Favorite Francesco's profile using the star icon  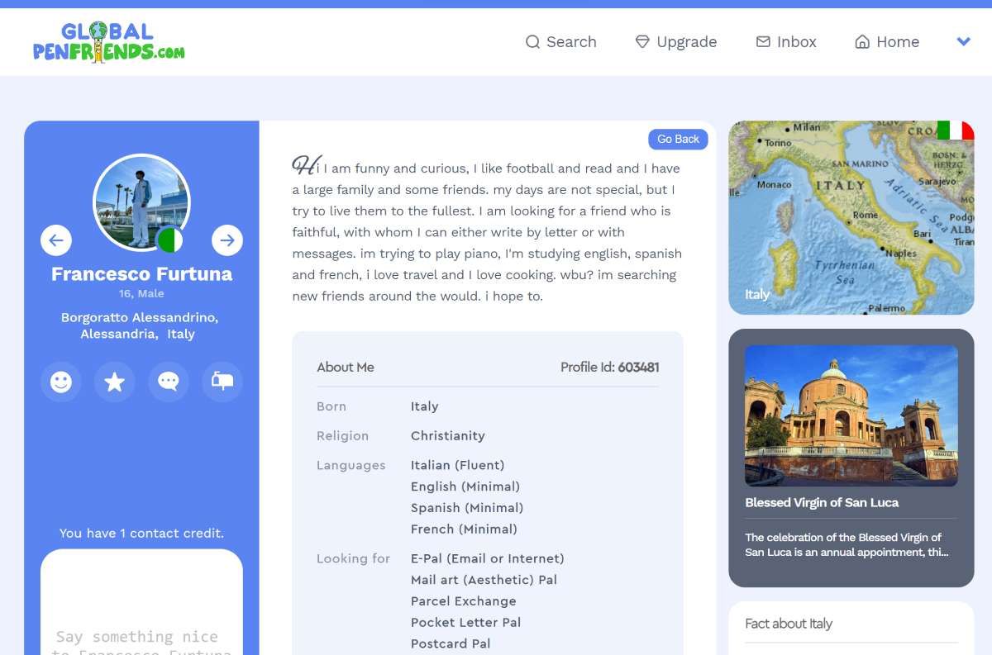tap(114, 382)
